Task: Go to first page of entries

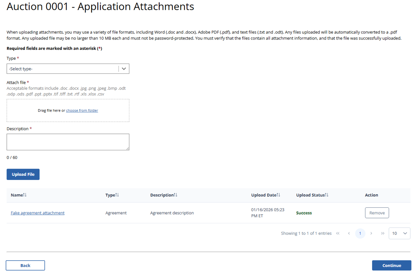Action: pos(338,233)
